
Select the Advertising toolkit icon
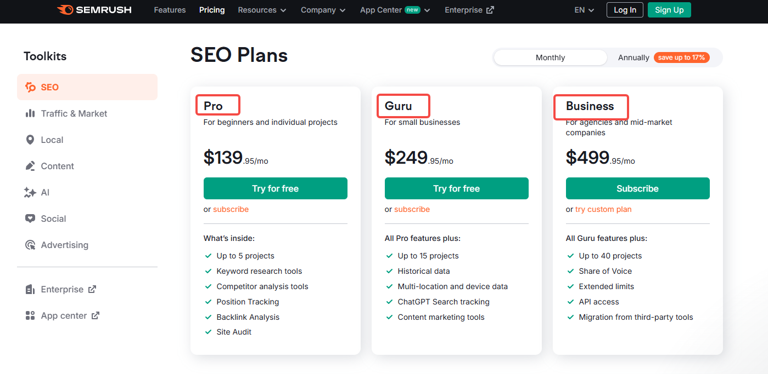click(31, 245)
